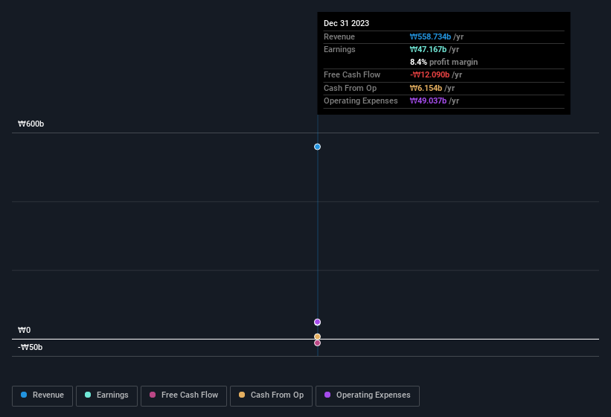Click the pink dot in Free Cash Flow legend

(153, 395)
